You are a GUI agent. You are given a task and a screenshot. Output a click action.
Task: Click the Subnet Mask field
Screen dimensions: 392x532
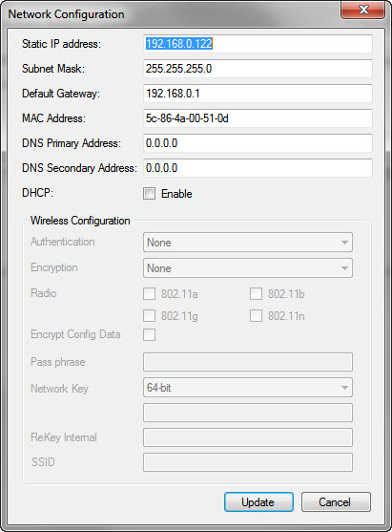click(258, 69)
